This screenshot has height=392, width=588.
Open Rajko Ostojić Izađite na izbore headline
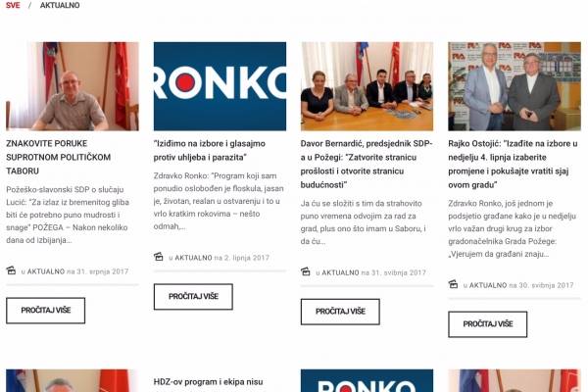(513, 164)
